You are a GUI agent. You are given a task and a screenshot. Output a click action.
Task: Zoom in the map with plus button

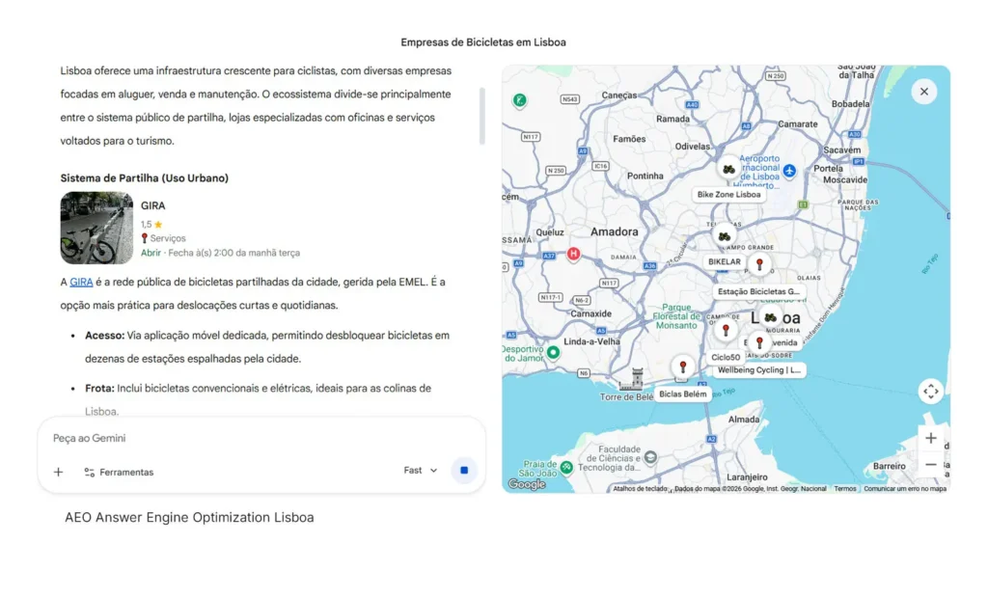(931, 438)
